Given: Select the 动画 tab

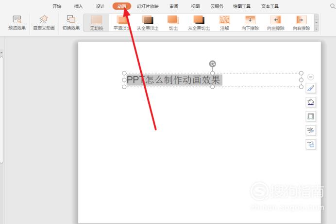Looking at the screenshot, I should (x=122, y=6).
